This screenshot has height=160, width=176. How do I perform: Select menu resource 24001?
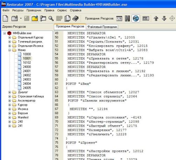click(x=27, y=71)
